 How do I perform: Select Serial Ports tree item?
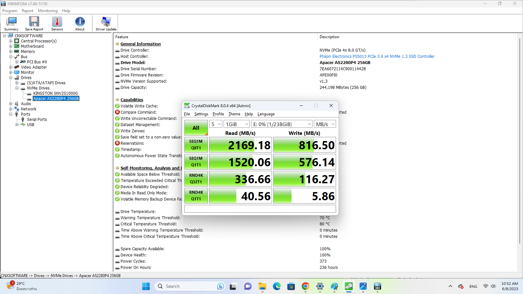[37, 120]
